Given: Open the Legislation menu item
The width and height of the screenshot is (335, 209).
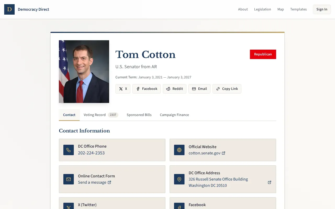Looking at the screenshot, I should coord(263,9).
